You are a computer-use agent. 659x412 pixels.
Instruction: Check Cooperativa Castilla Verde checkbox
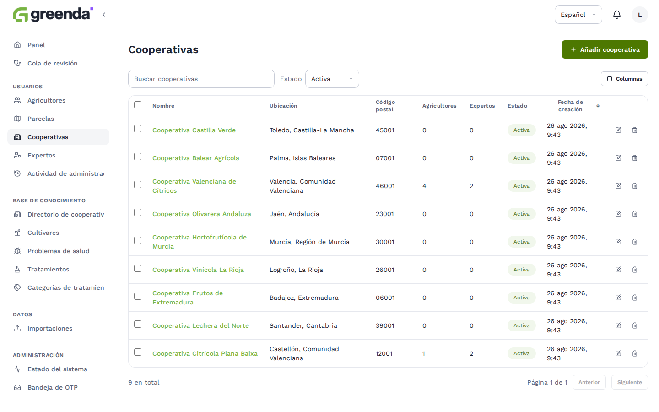point(138,129)
